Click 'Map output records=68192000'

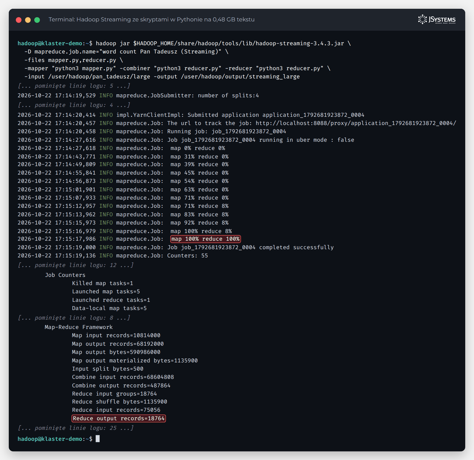(x=118, y=344)
